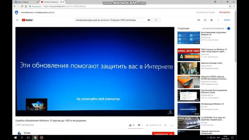Reload the page with refresh icon

click(x=22, y=6)
